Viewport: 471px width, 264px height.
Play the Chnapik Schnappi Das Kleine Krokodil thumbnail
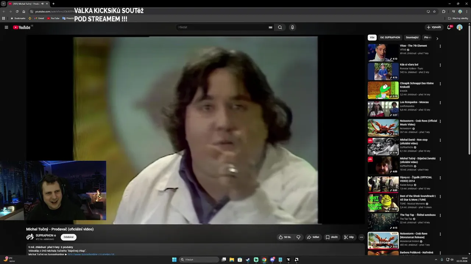pyautogui.click(x=383, y=90)
